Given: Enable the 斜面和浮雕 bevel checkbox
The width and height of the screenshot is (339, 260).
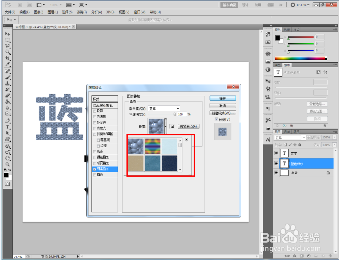Looking at the screenshot, I should click(95, 134).
